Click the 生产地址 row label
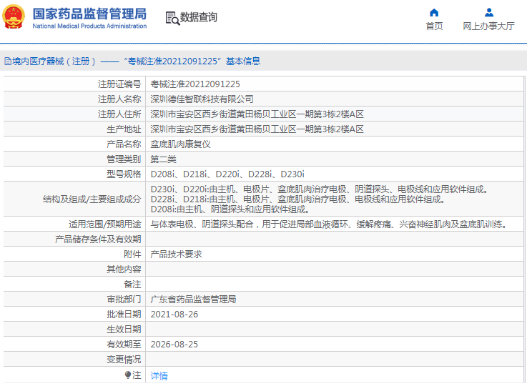 pos(124,129)
